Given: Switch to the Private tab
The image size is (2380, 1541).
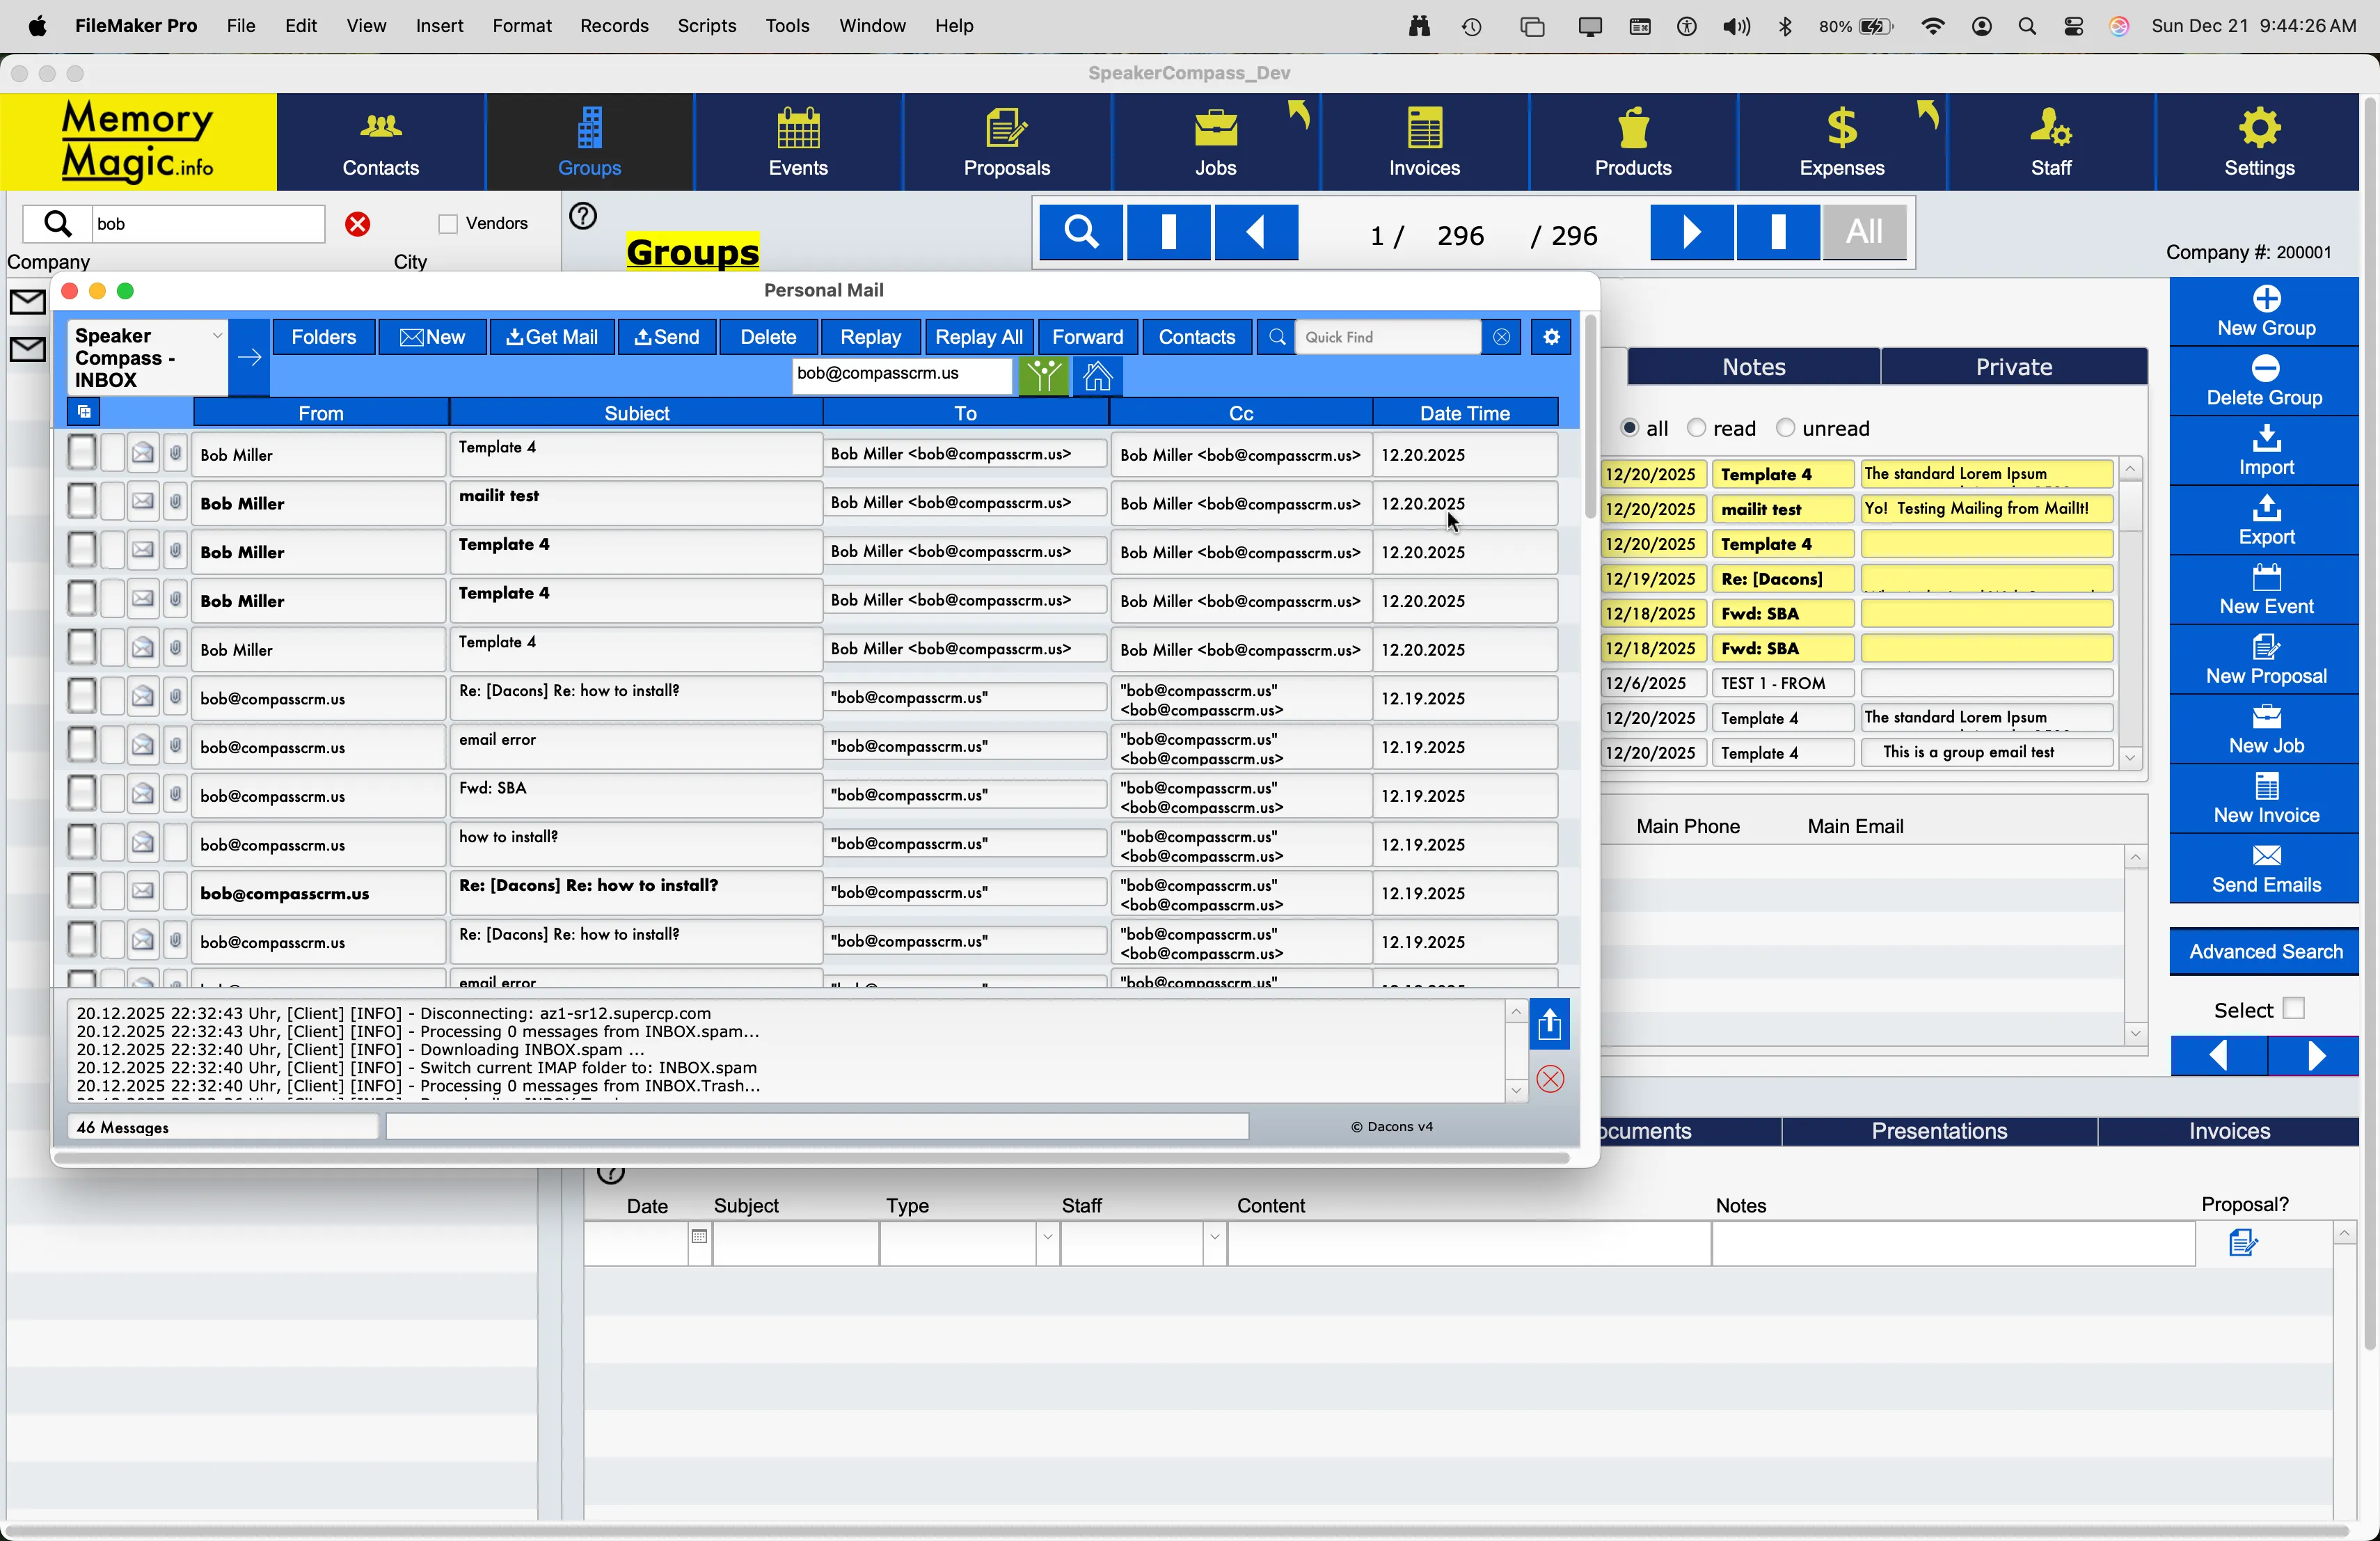Looking at the screenshot, I should (2012, 367).
